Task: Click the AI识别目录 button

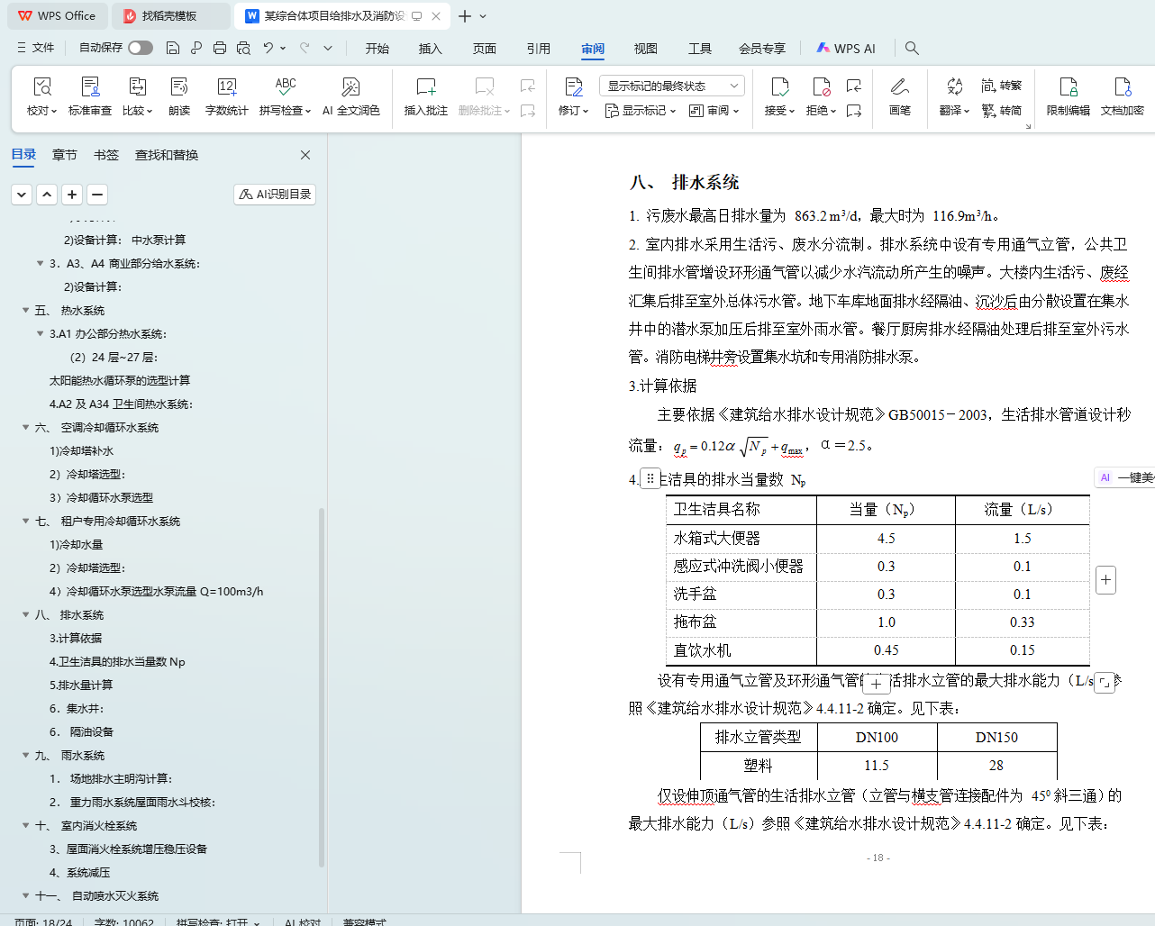Action: 275,194
